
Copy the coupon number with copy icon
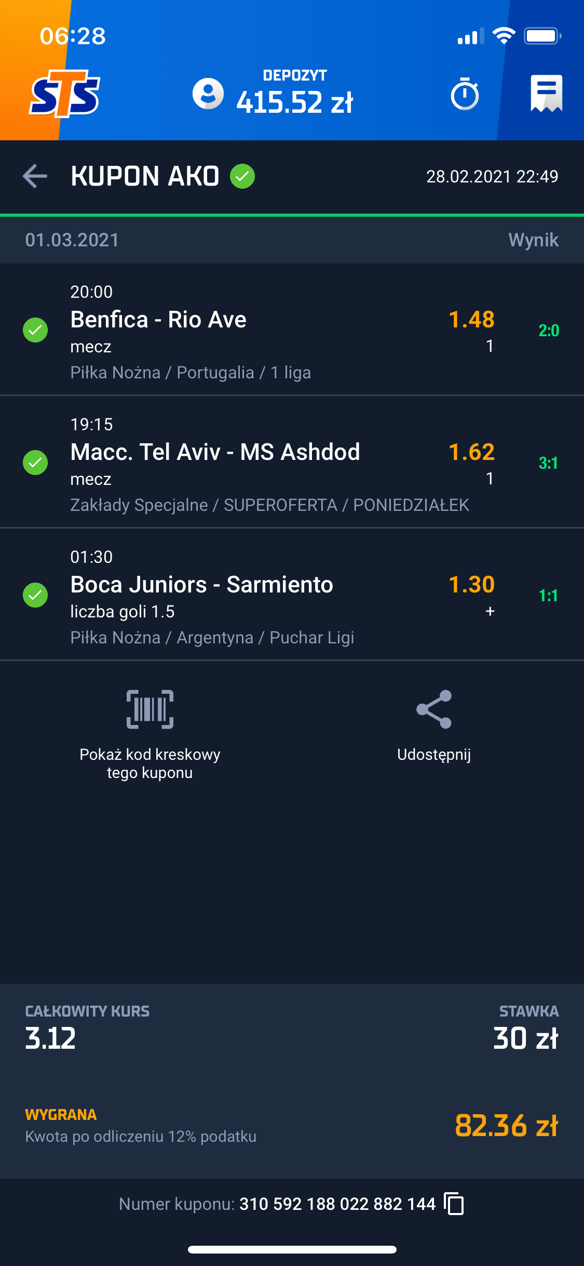tap(454, 1204)
